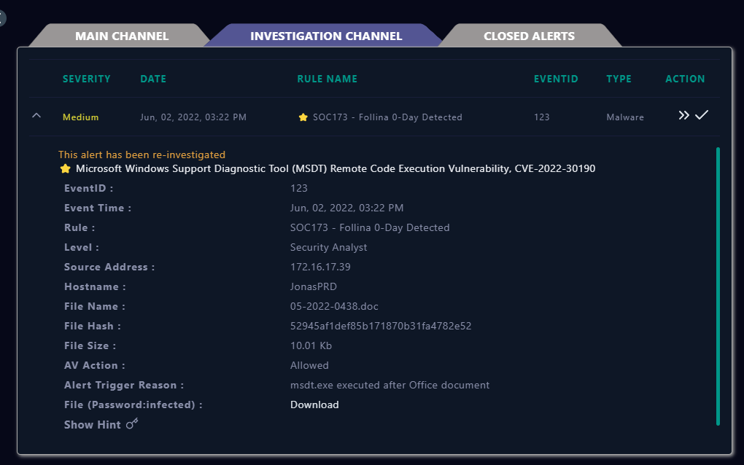This screenshot has height=465, width=744.
Task: Download the password-protected infected file
Action: tap(314, 405)
